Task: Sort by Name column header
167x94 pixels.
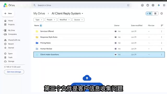Action: coord(37,26)
